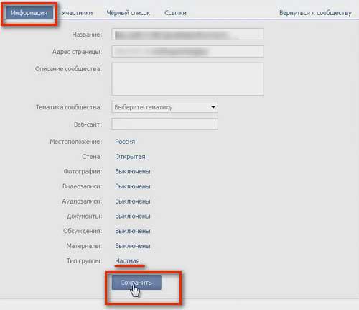Viewport: 359px width, 310px height.
Task: Open the Тематика сообщества dropdown
Action: (x=164, y=107)
